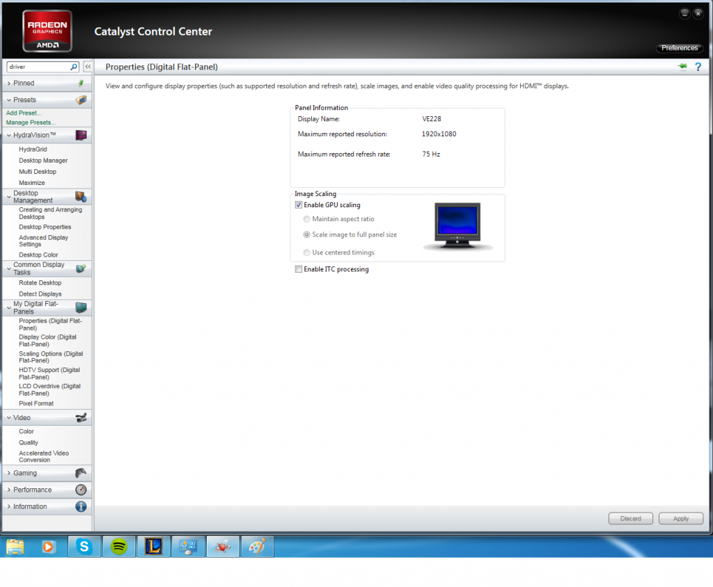Collapse the Desktop Management section

[8, 197]
